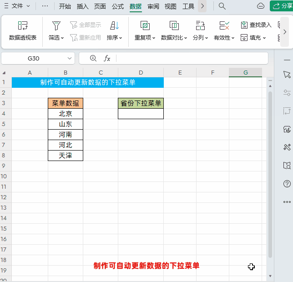Select the cell containing 河北
The width and height of the screenshot is (293, 282).
(66, 145)
